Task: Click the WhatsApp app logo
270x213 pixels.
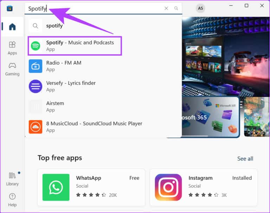Action: (x=56, y=187)
